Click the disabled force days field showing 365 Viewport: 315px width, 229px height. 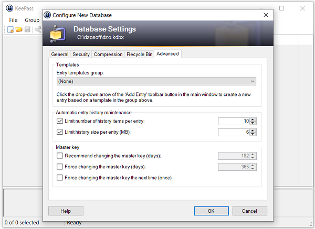click(x=234, y=167)
